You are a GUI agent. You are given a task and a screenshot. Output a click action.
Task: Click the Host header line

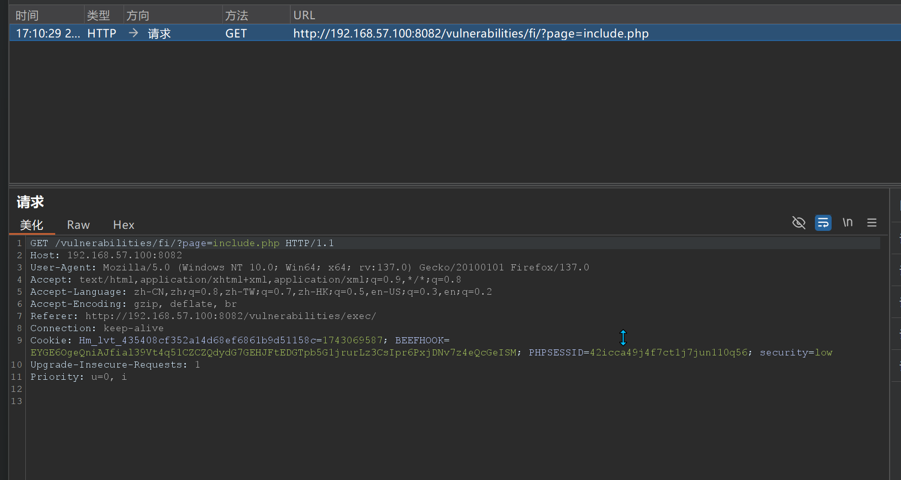(106, 255)
